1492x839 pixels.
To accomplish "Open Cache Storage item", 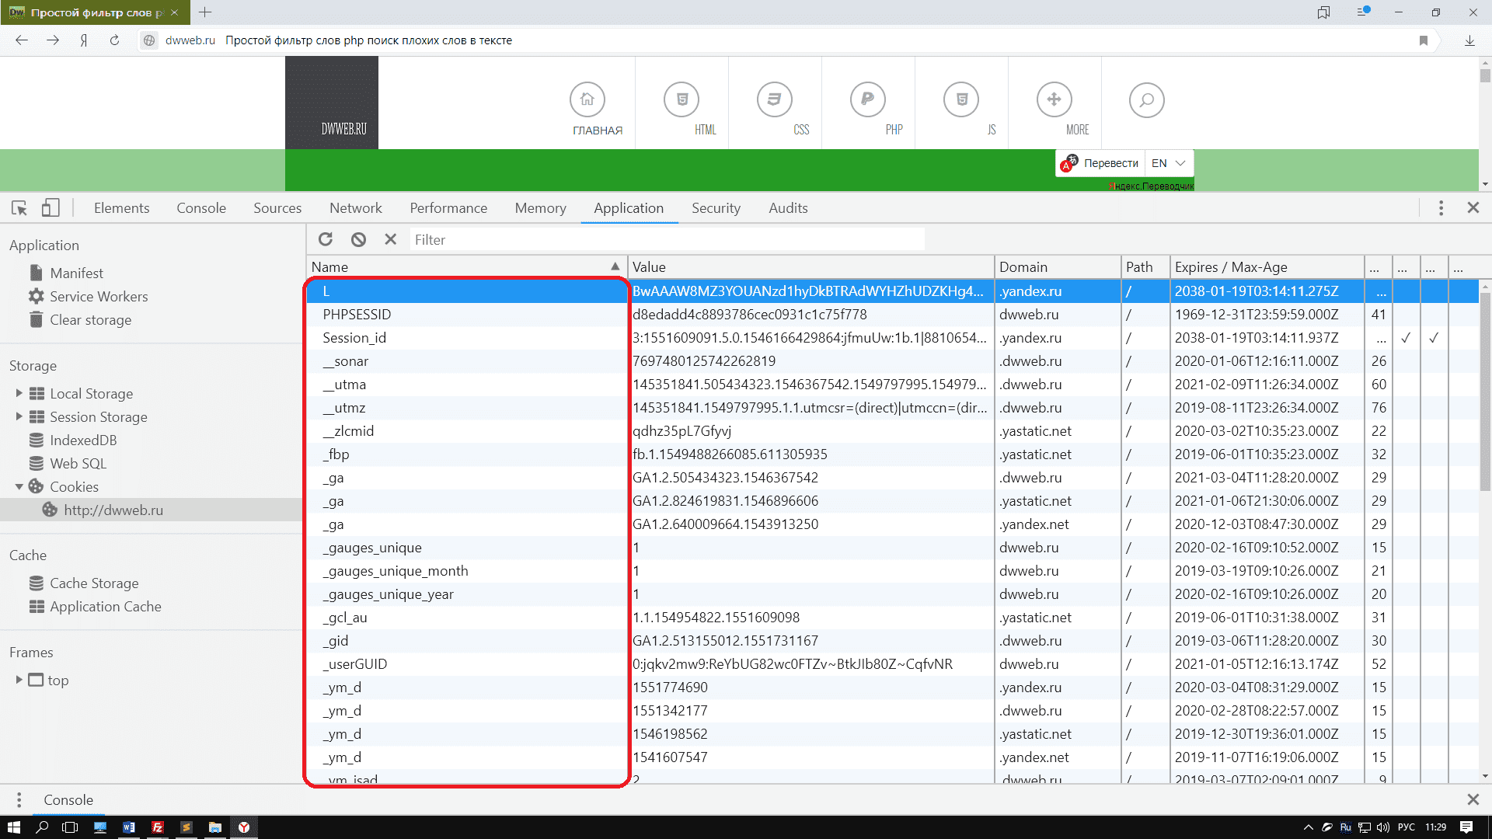I will click(94, 583).
